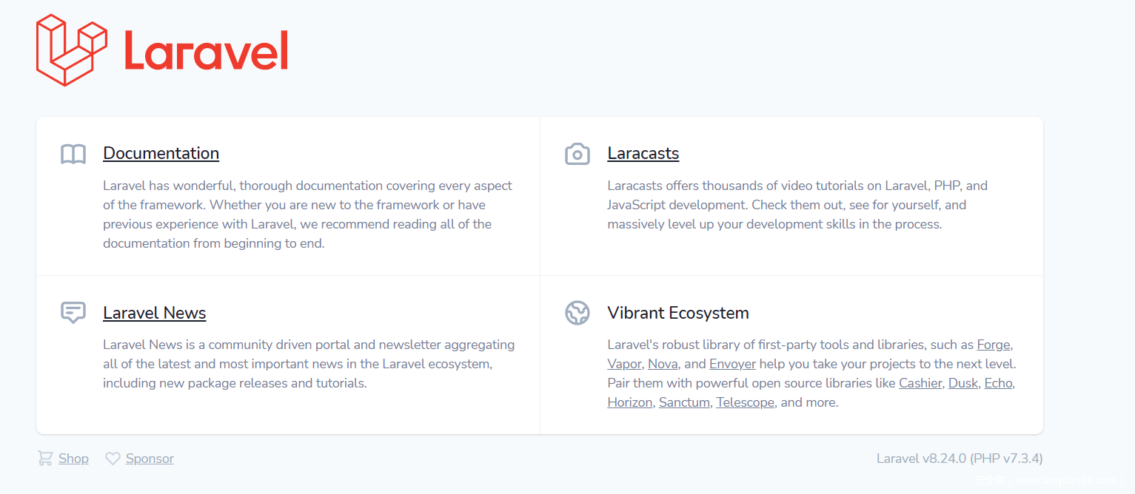
Task: Visit the Horizon link
Action: pyautogui.click(x=629, y=402)
